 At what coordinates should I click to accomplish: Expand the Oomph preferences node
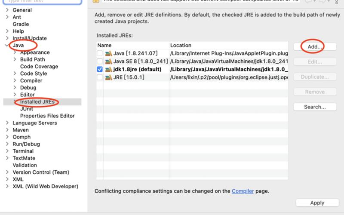pos(7,137)
